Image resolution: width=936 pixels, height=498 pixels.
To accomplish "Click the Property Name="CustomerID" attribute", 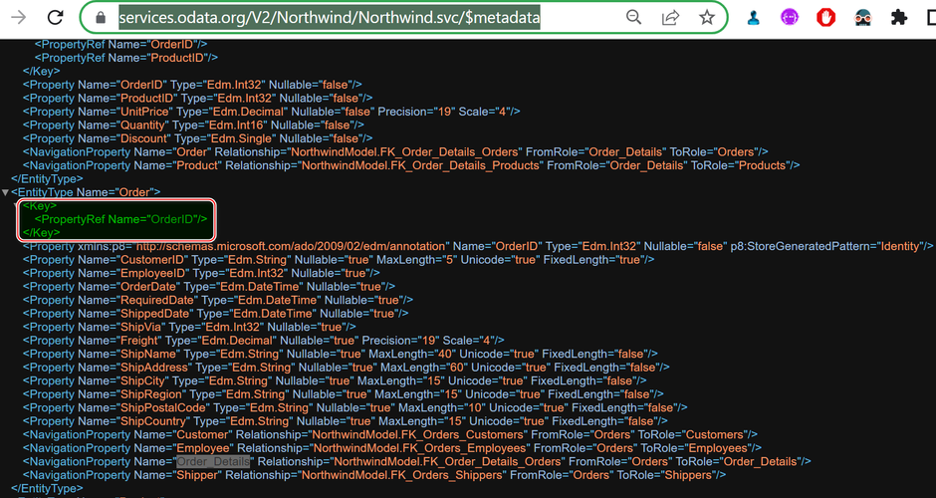I will pyautogui.click(x=132, y=260).
